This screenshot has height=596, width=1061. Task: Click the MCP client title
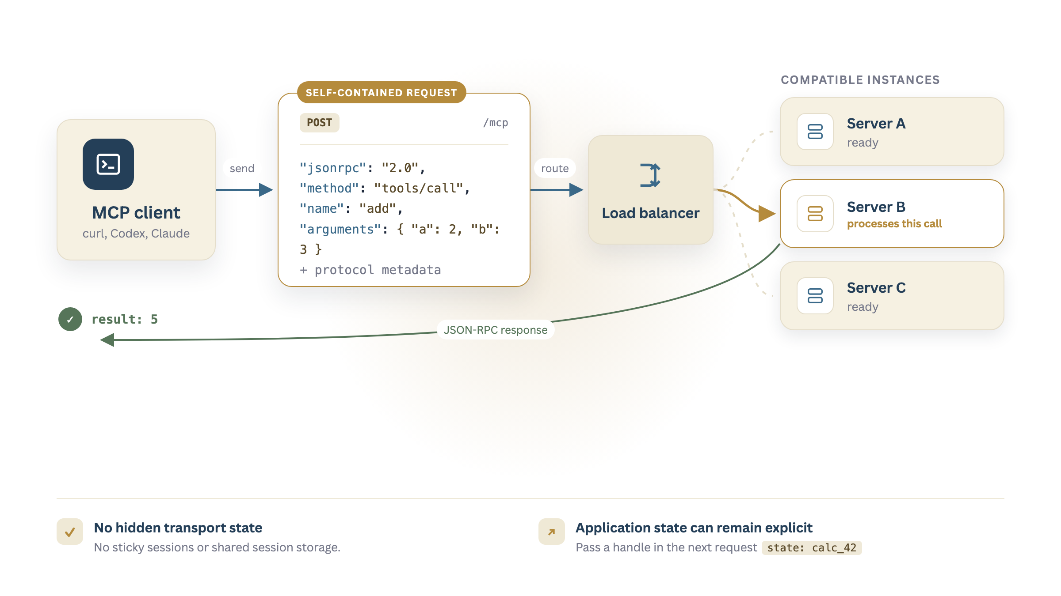point(136,213)
